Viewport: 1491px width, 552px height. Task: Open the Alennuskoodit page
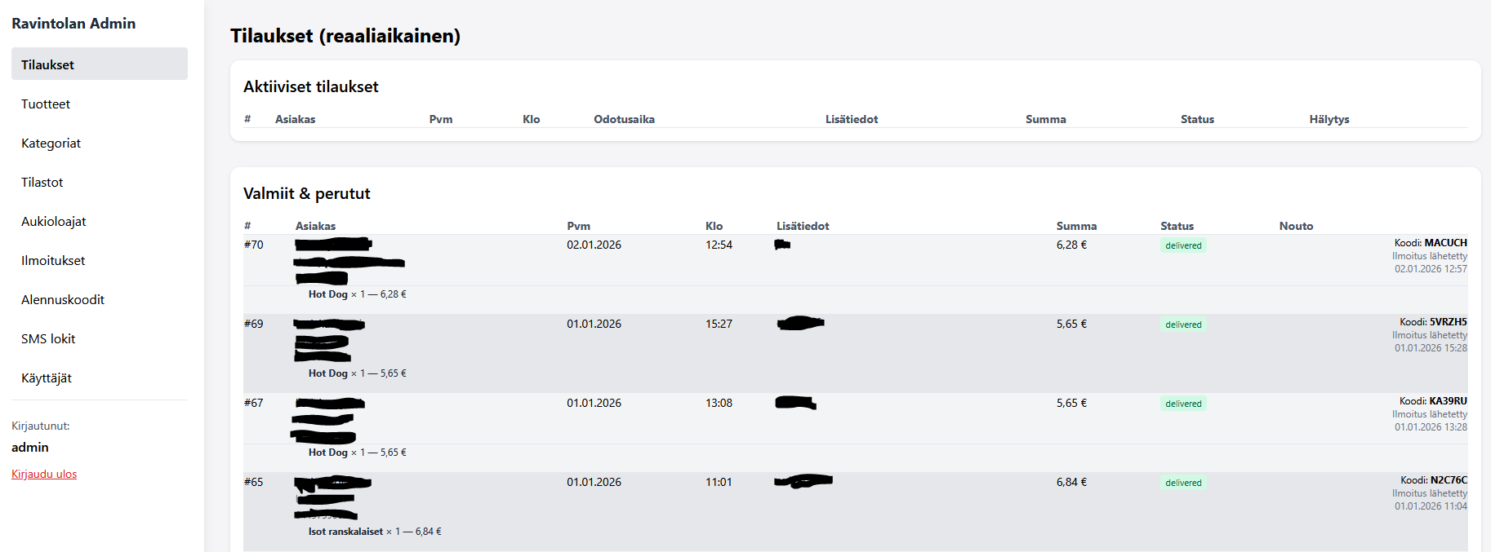(63, 299)
